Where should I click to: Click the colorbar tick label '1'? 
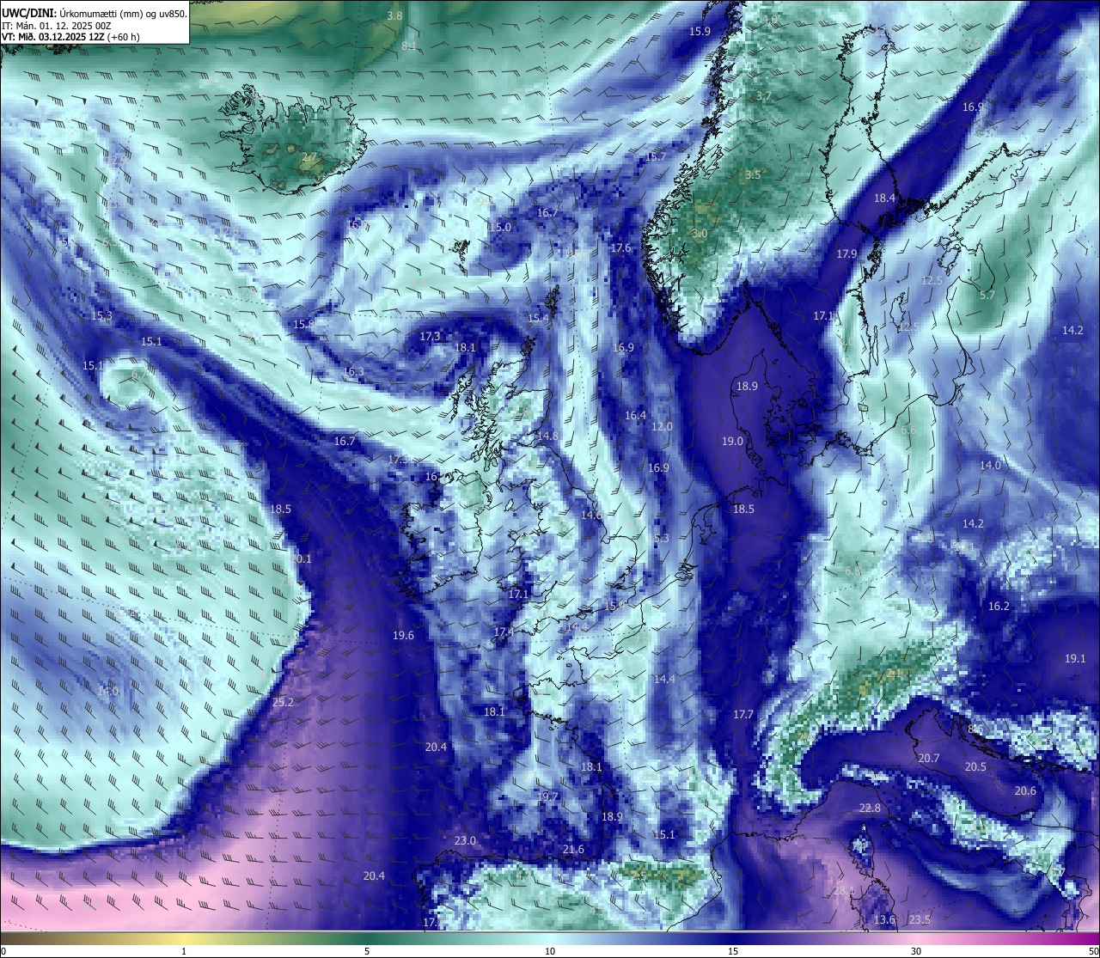[x=184, y=951]
